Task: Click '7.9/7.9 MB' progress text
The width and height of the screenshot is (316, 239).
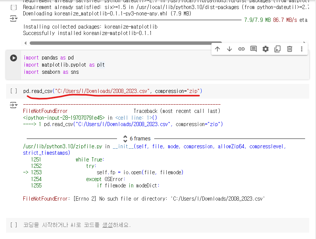Action: tap(257, 20)
